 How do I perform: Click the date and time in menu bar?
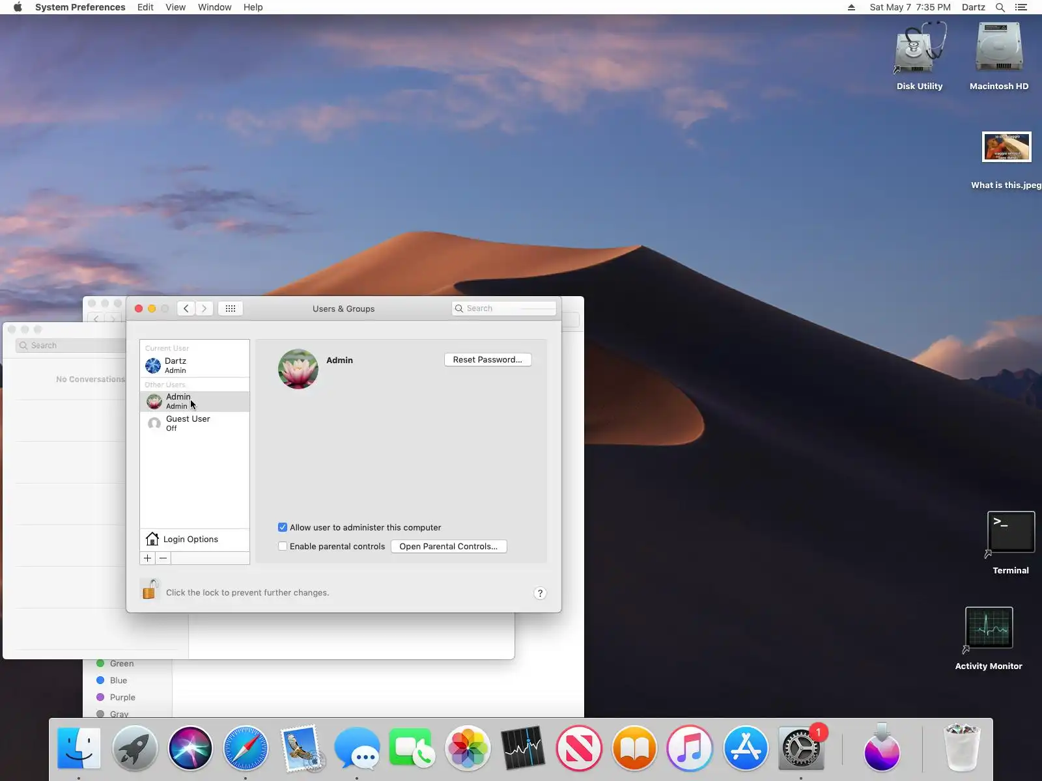pyautogui.click(x=910, y=7)
